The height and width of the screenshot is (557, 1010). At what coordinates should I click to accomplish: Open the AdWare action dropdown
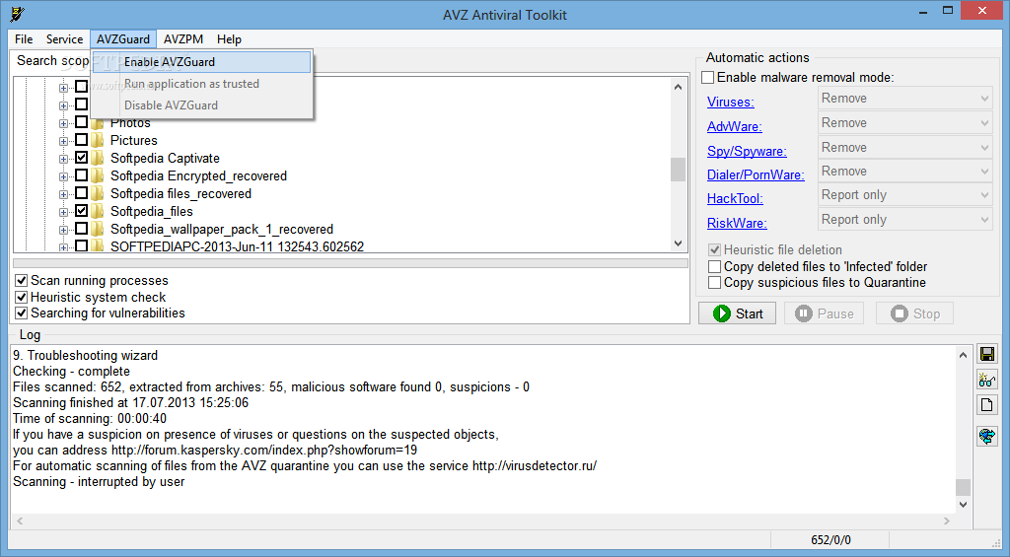click(x=905, y=123)
